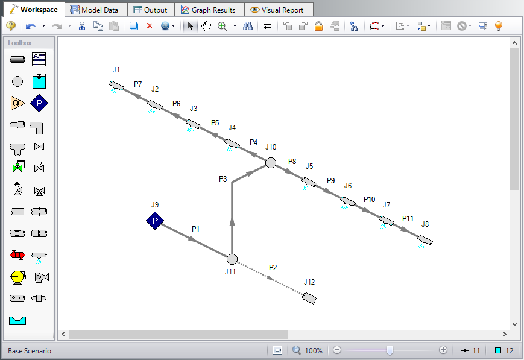This screenshot has height=360, width=524.
Task: Switch to the Model Data tab
Action: tap(96, 10)
